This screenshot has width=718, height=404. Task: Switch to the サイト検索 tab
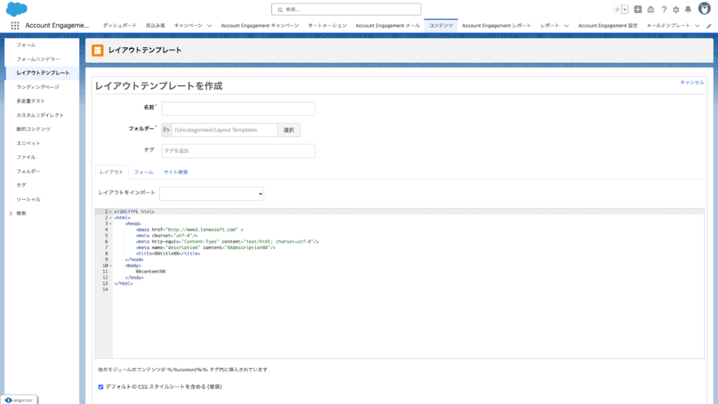pos(175,172)
